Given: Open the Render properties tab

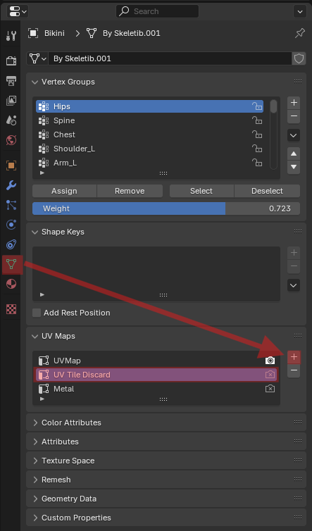Looking at the screenshot, I should [11, 61].
